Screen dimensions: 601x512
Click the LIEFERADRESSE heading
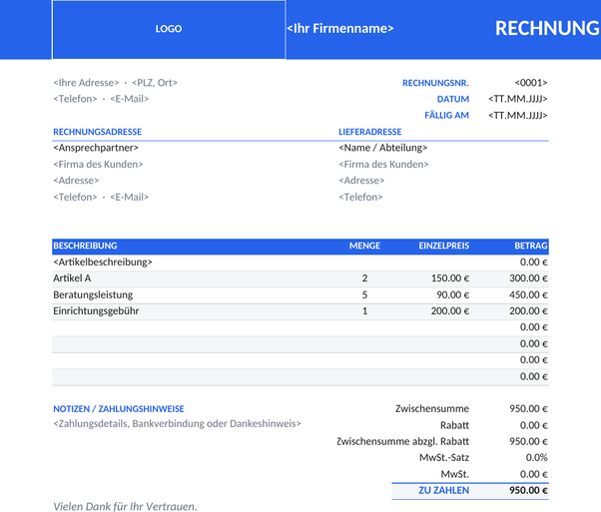(x=369, y=132)
